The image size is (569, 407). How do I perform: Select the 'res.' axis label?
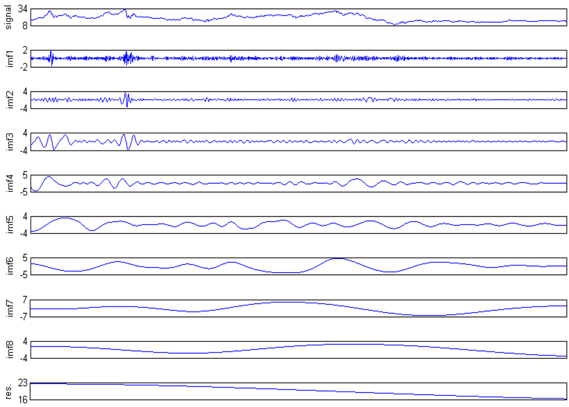coord(8,391)
